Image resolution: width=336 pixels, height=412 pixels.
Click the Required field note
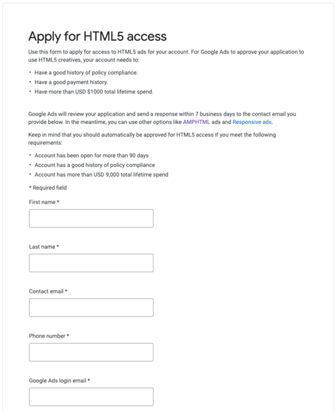tap(48, 188)
